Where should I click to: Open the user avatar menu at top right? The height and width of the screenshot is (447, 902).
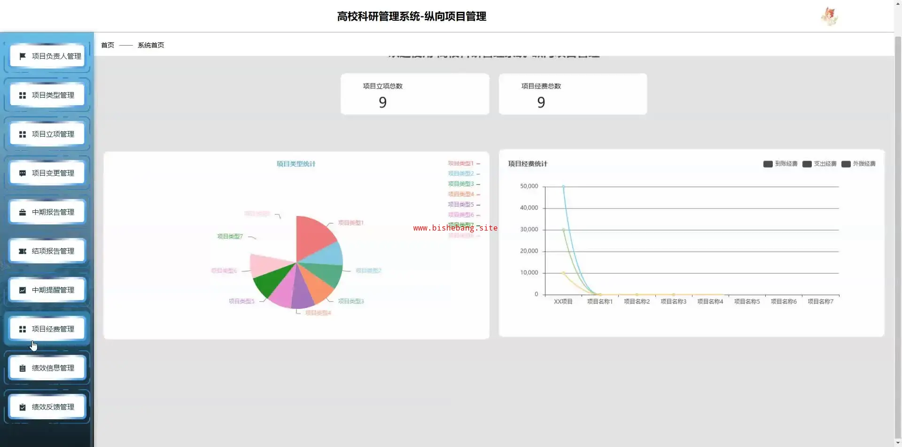click(829, 16)
